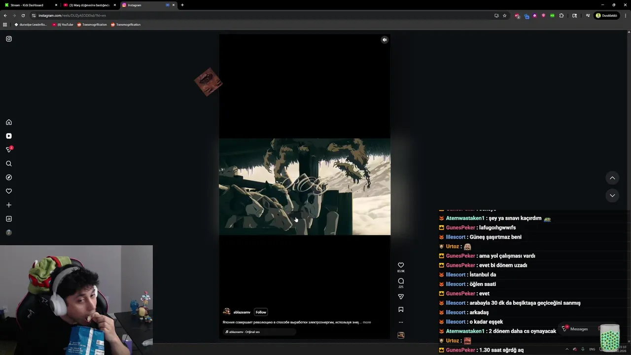
Task: Open a new browser tab
Action: click(x=182, y=5)
